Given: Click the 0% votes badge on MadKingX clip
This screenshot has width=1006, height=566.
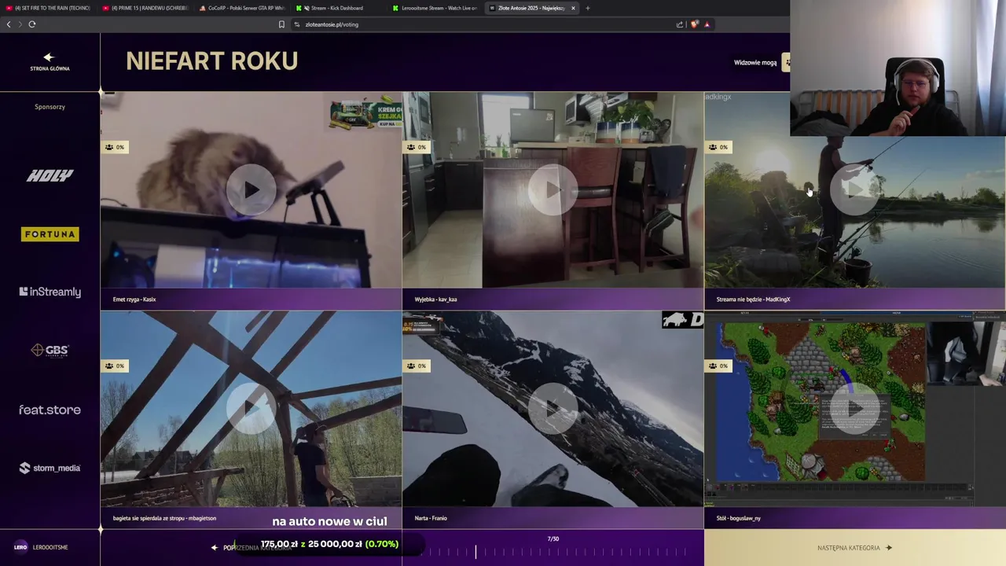Looking at the screenshot, I should coord(718,147).
